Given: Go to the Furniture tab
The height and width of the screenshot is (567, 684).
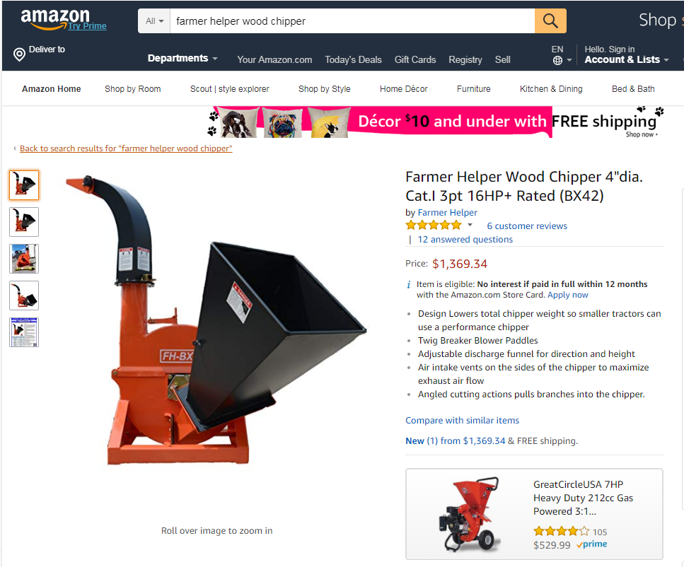Looking at the screenshot, I should coord(473,89).
